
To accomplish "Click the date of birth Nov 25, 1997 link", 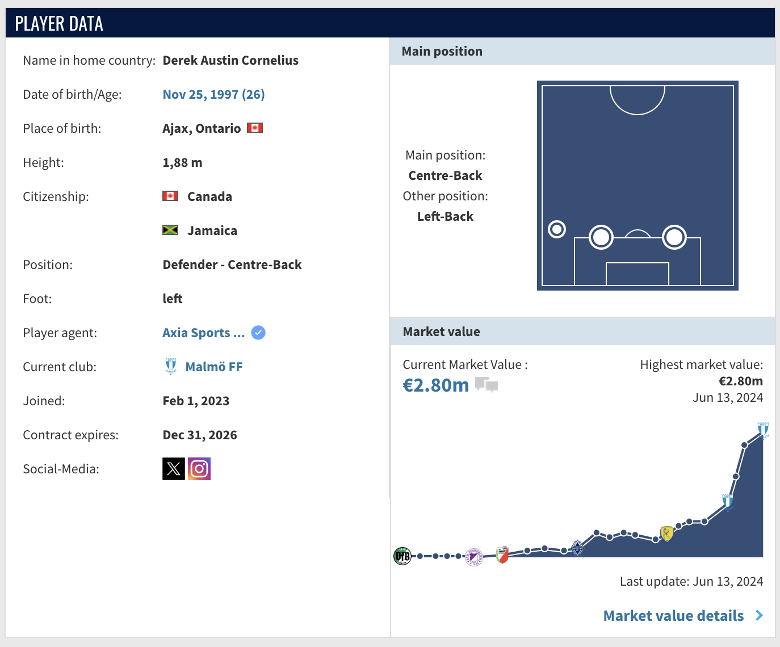I will tap(213, 95).
